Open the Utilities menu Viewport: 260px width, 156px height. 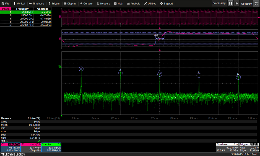pyautogui.click(x=150, y=4)
